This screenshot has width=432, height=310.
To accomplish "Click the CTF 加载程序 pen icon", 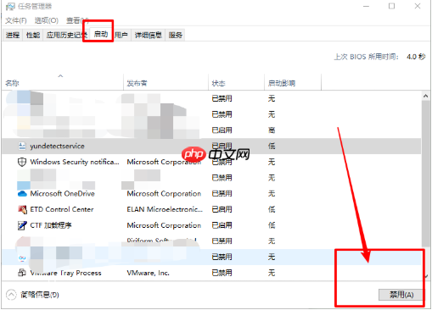I will 22,225.
